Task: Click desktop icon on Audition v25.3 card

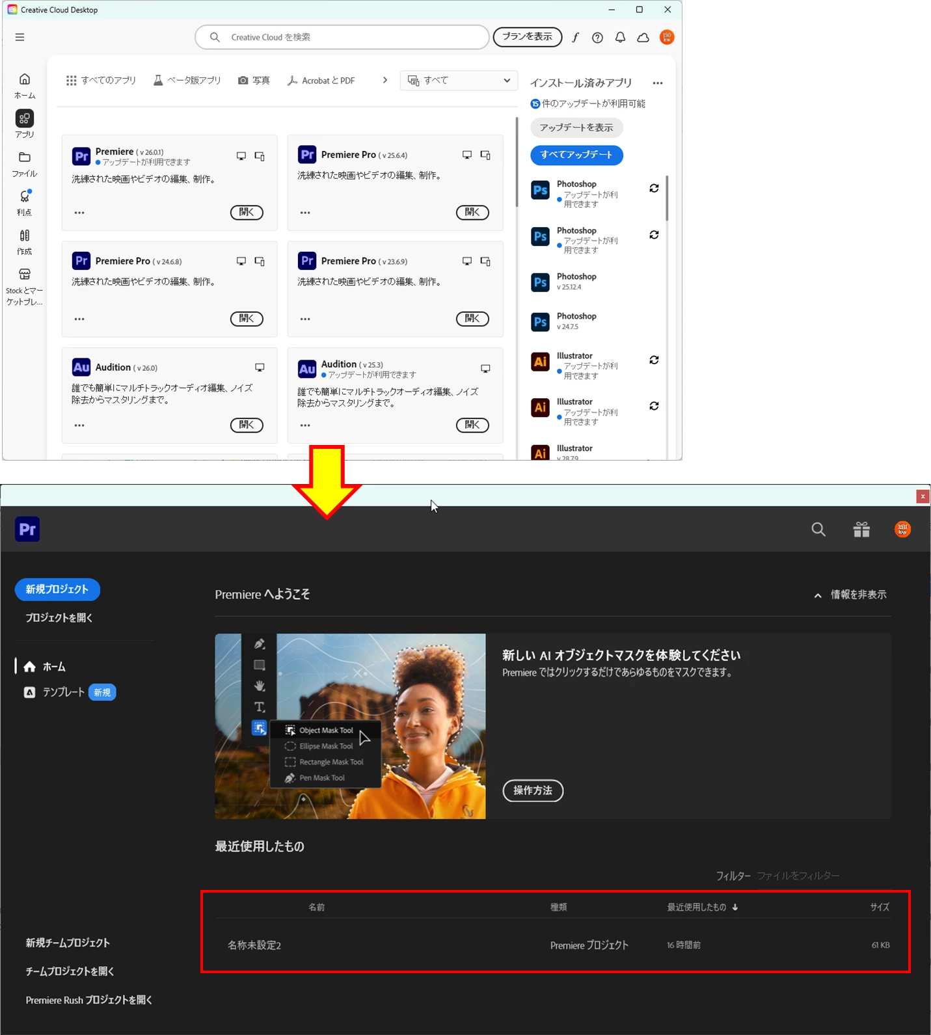Action: pos(485,369)
